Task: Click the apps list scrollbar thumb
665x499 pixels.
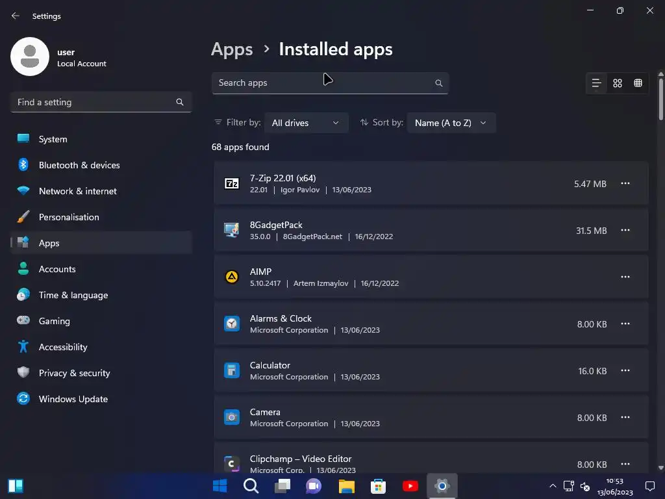Action: click(660, 99)
